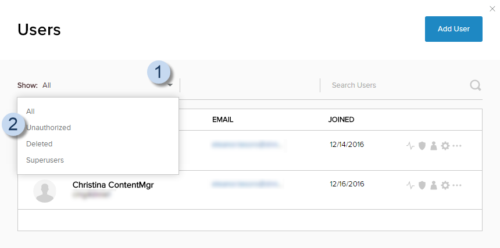Open more options ellipsis for Christina ContentMgr
This screenshot has width=500, height=248.
coord(457,185)
